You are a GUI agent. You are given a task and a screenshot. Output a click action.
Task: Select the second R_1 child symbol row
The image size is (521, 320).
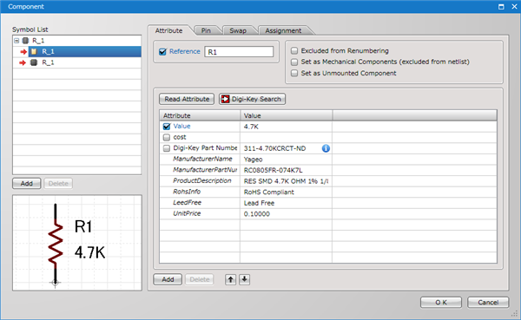[x=77, y=62]
